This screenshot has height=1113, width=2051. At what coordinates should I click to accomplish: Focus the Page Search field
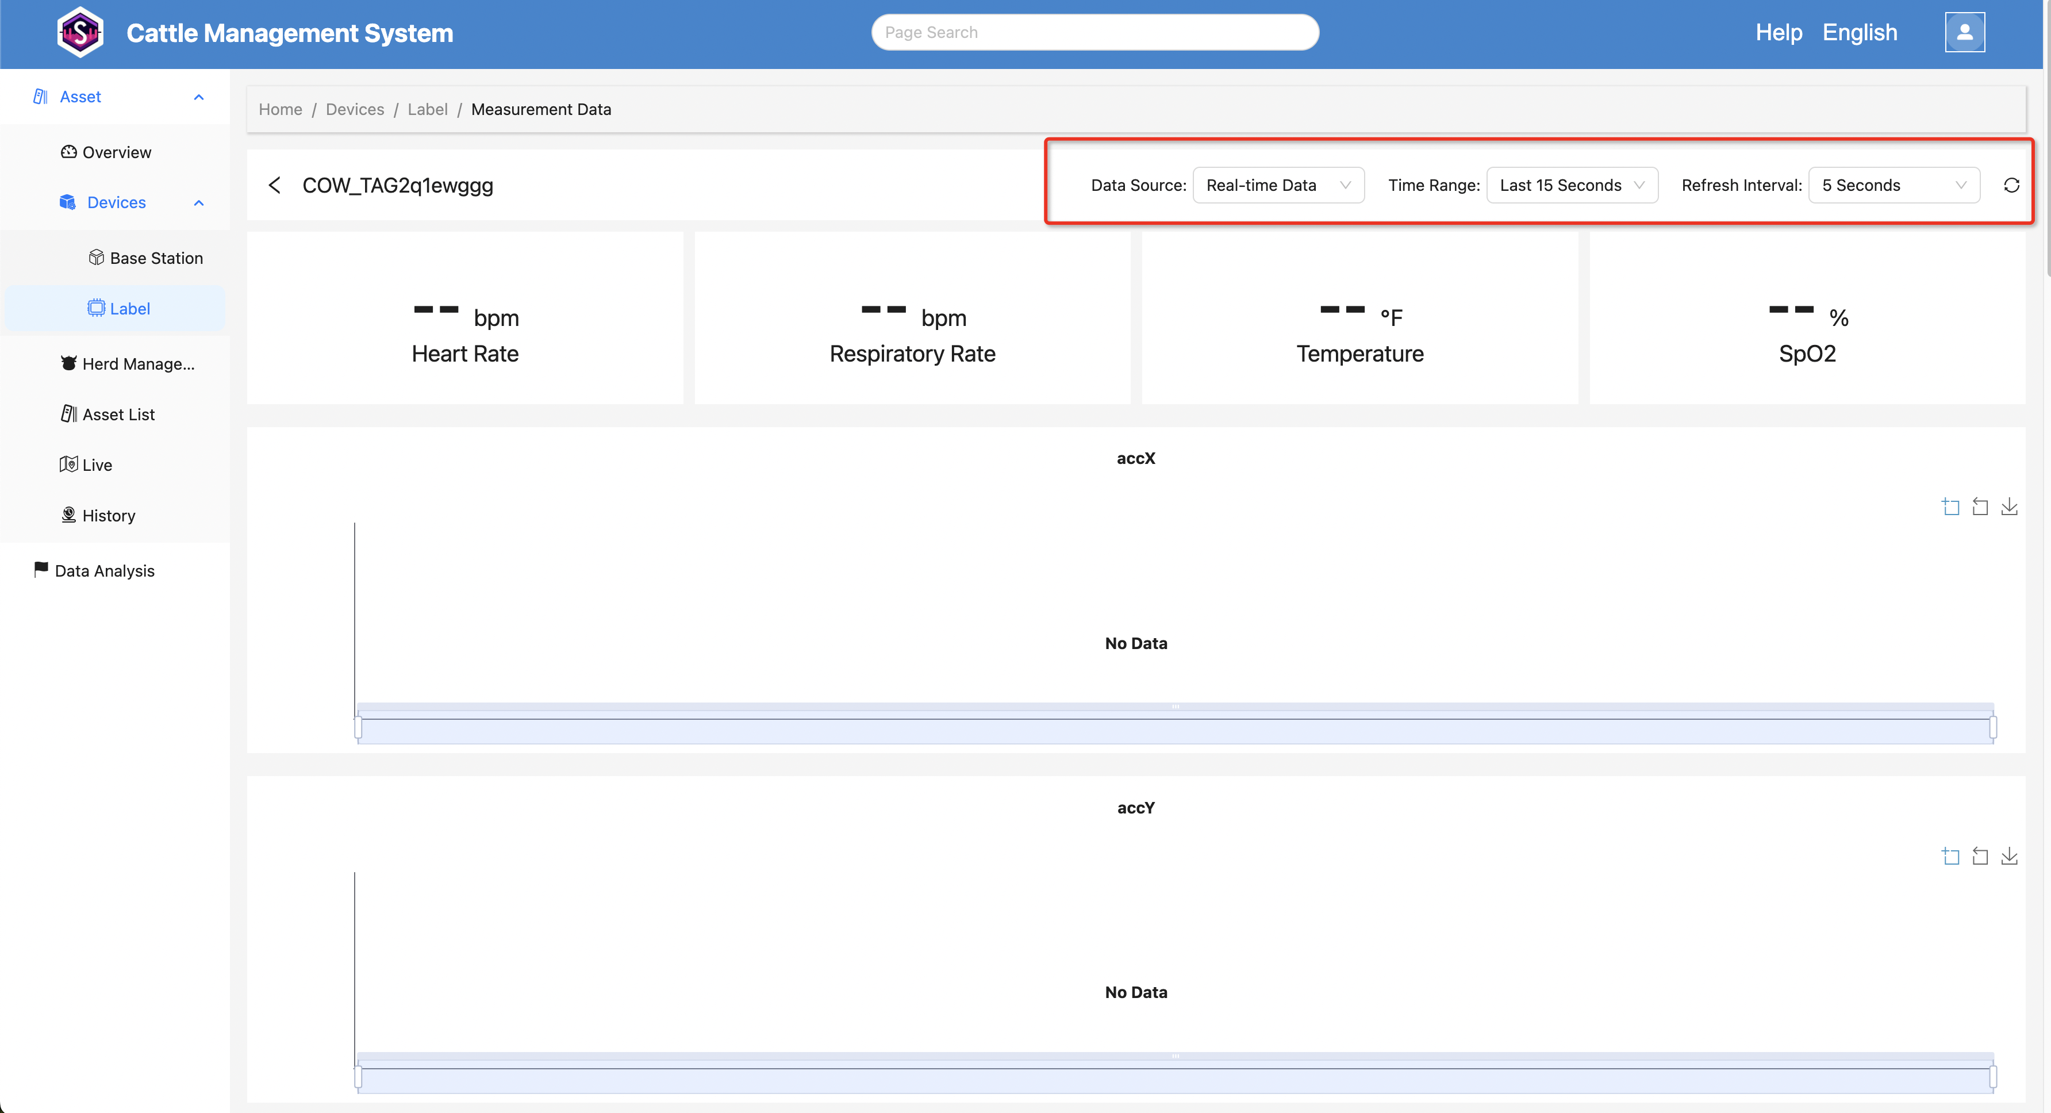tap(1095, 33)
